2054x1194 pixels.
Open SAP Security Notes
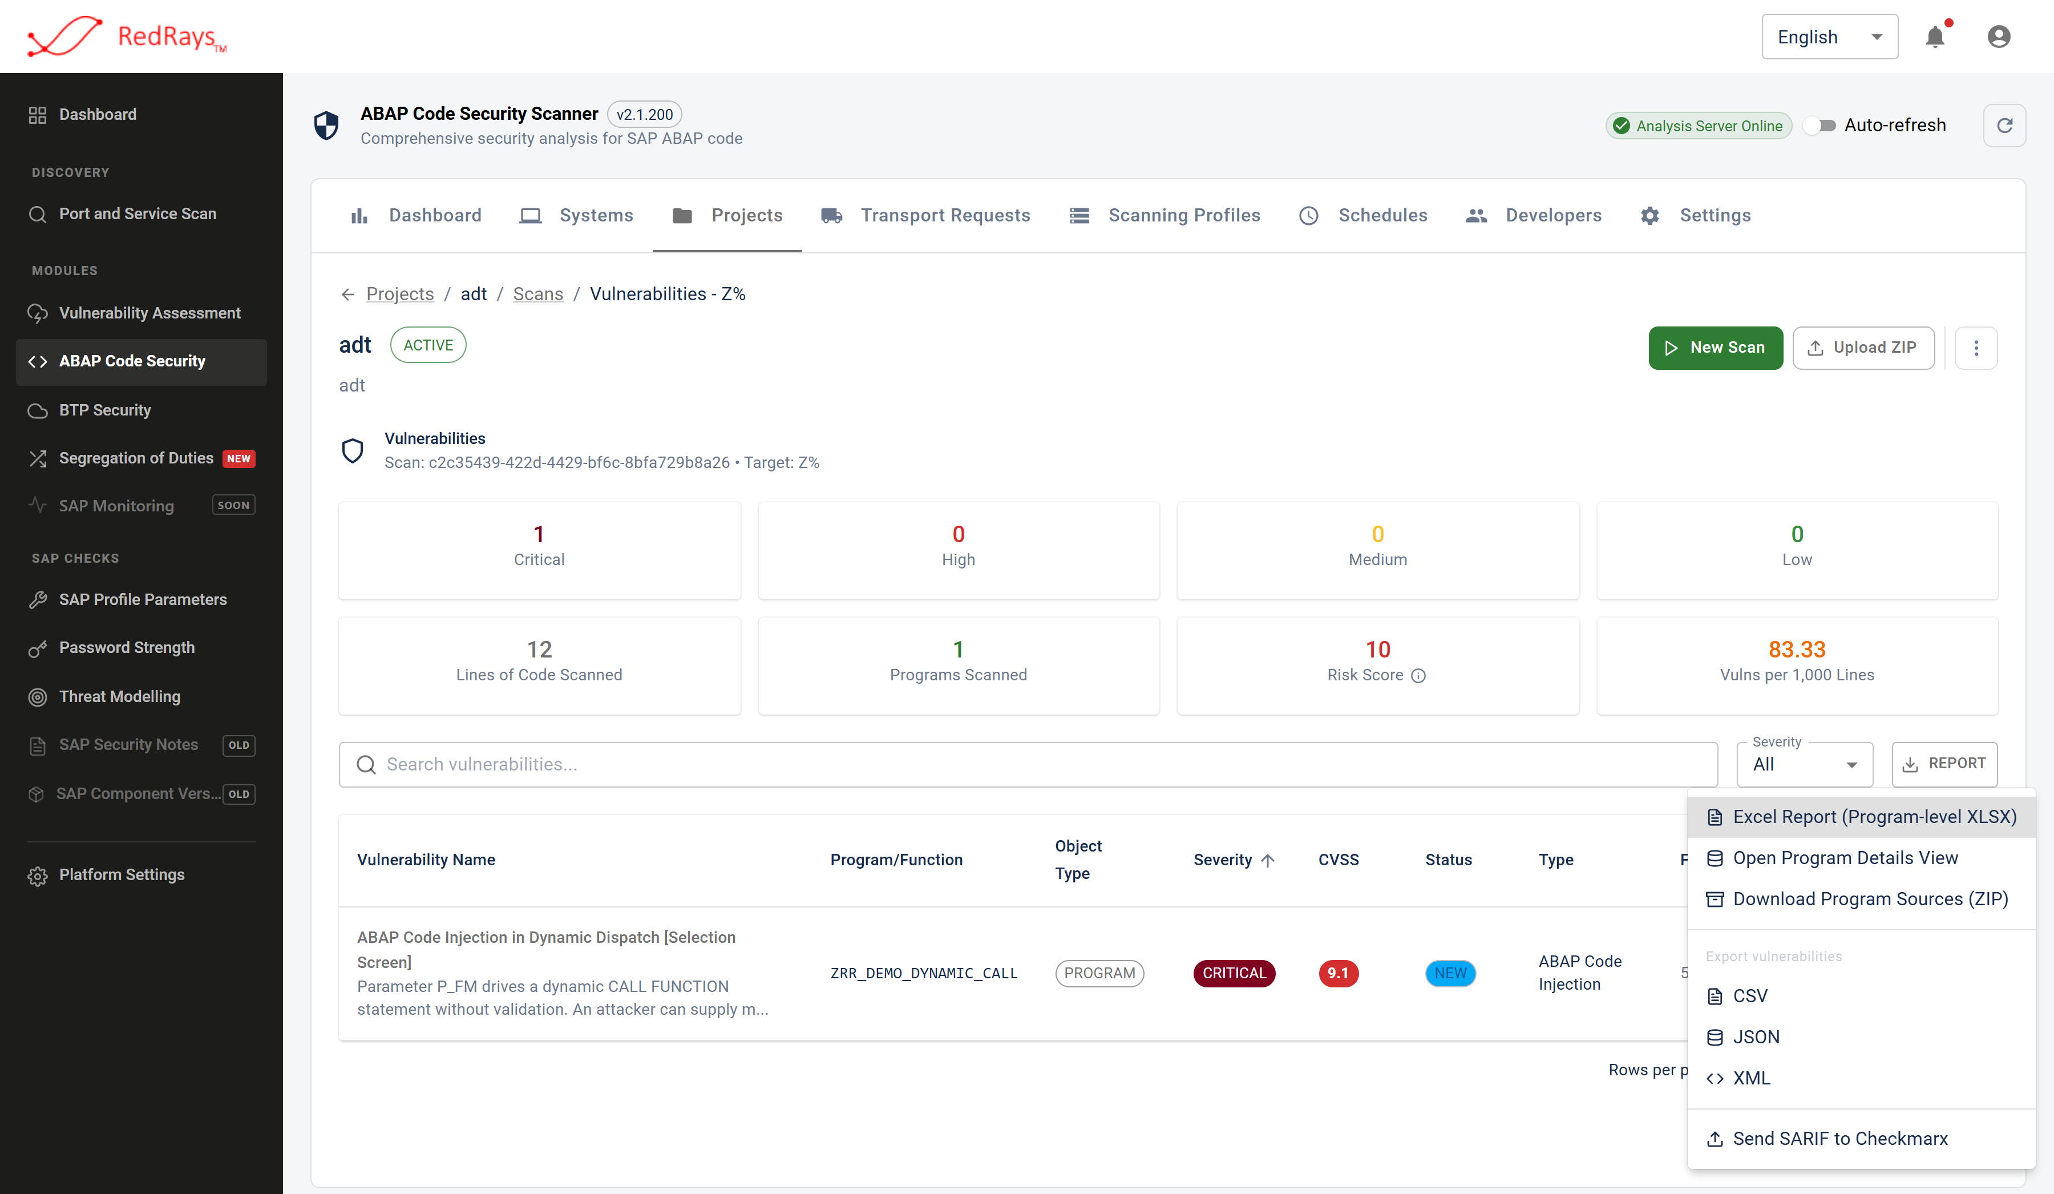point(141,745)
